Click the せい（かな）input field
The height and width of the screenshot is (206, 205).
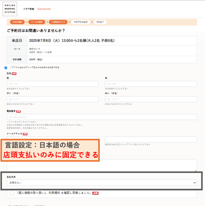[x=53, y=99]
